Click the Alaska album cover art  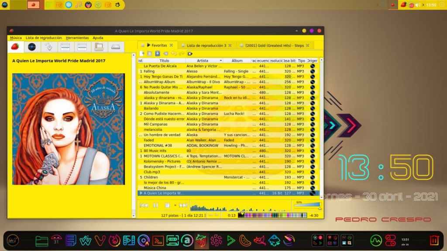click(69, 129)
